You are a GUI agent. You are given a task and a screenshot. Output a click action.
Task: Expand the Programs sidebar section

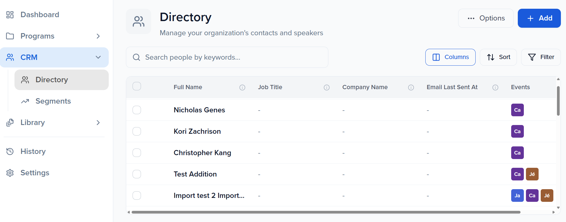click(x=98, y=36)
